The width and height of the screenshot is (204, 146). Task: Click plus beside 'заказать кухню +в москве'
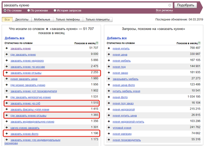click(x=7, y=66)
